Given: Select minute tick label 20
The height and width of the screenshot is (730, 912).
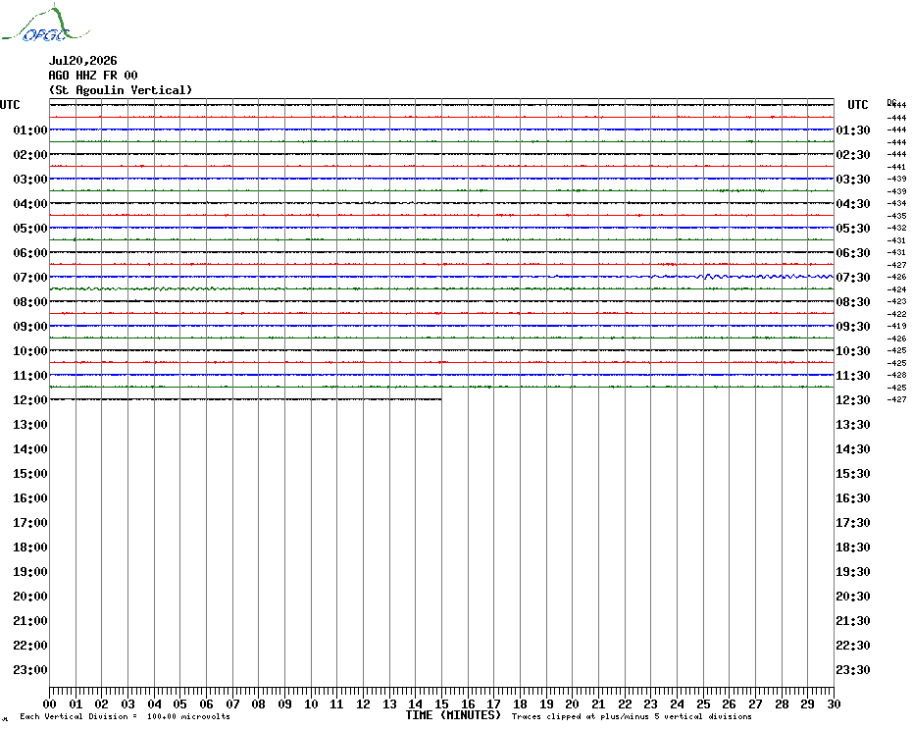Looking at the screenshot, I should coord(573,704).
